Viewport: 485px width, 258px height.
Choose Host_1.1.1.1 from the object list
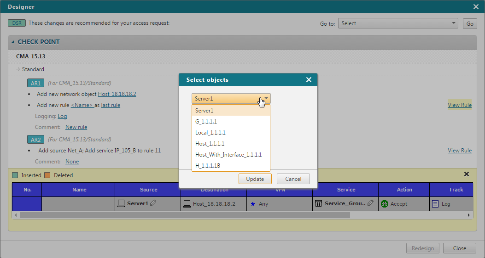click(x=210, y=144)
